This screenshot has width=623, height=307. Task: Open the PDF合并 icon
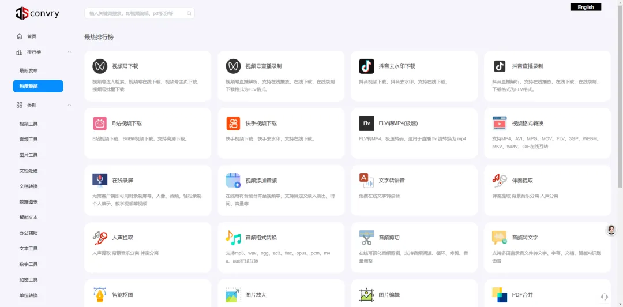point(500,295)
